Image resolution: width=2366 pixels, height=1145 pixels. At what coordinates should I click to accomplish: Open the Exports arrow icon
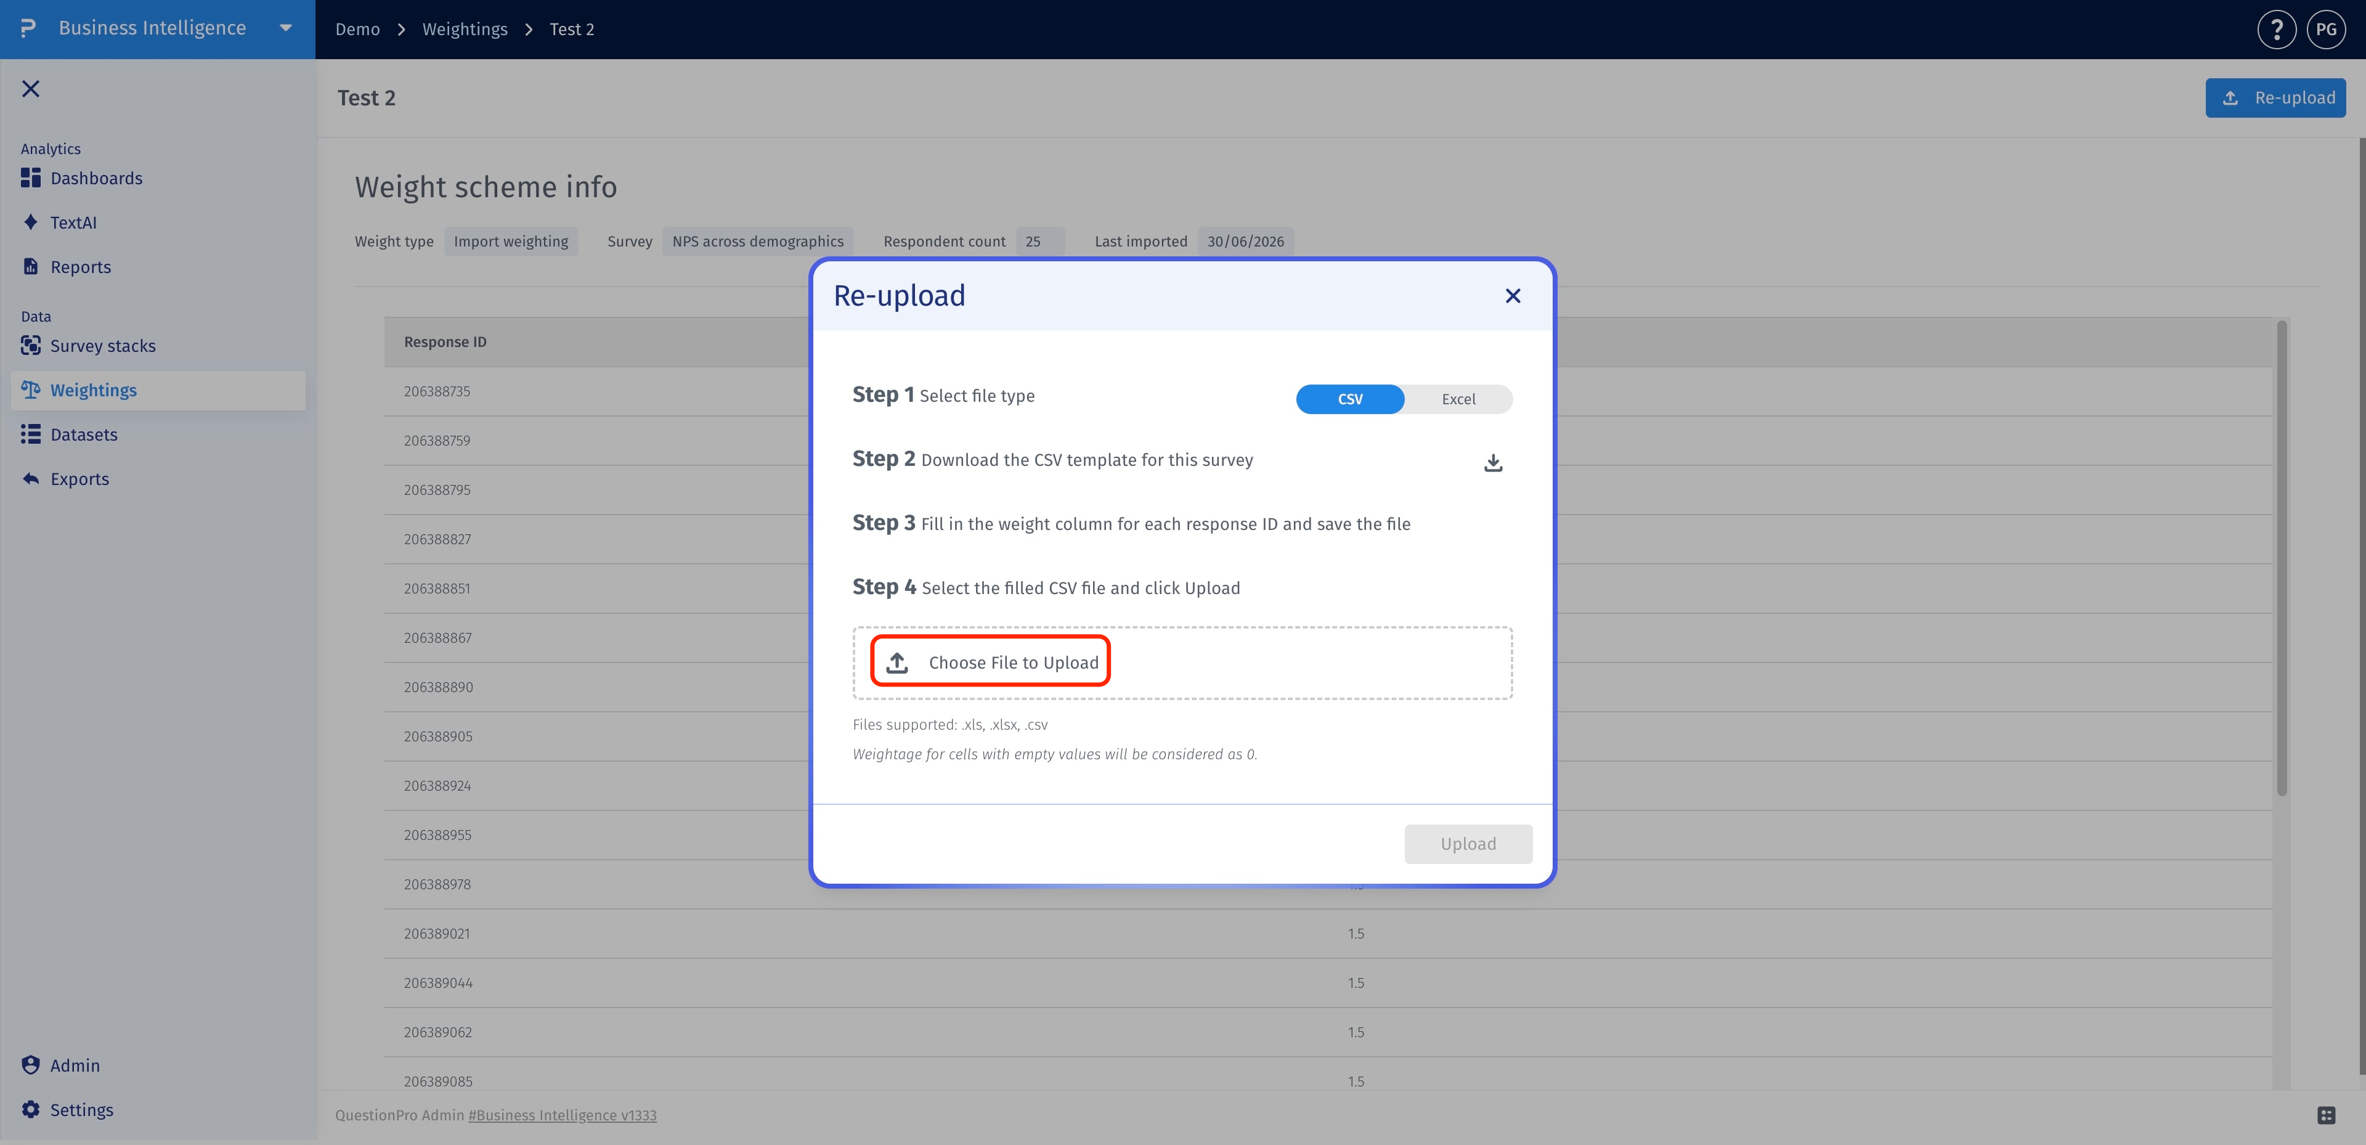click(30, 479)
